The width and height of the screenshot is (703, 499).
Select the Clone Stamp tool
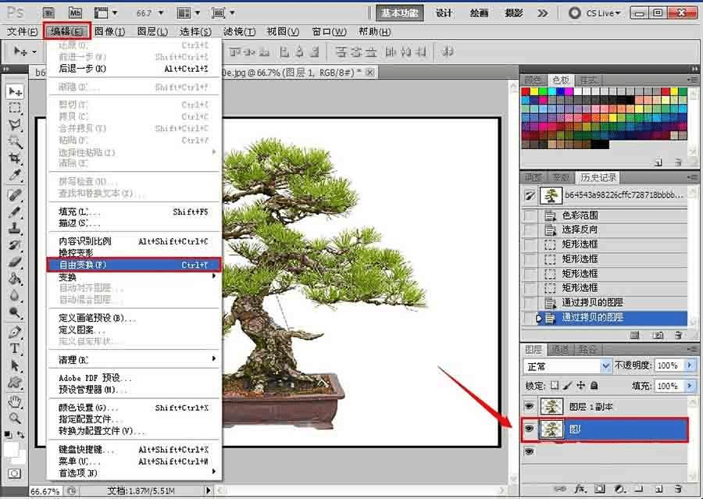pos(15,228)
